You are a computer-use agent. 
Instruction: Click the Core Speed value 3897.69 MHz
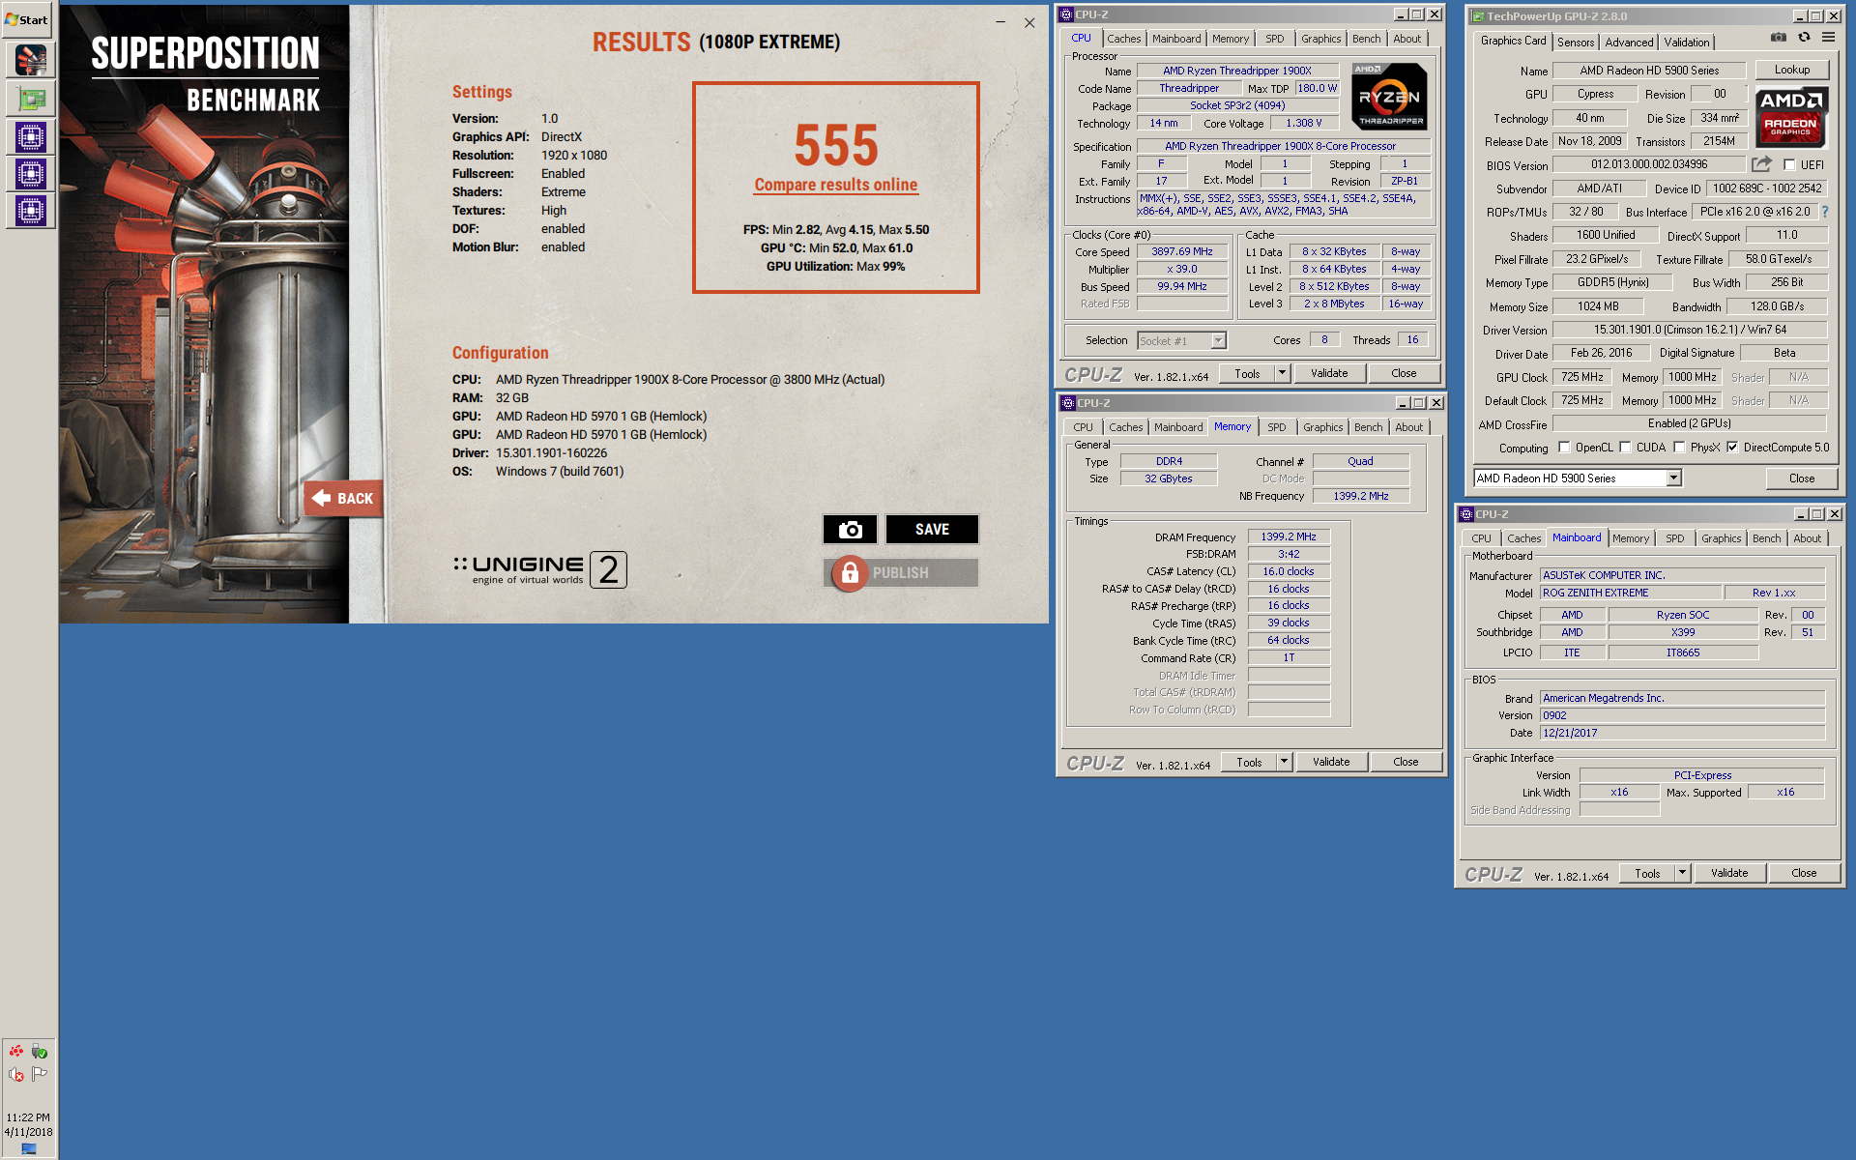(1181, 251)
